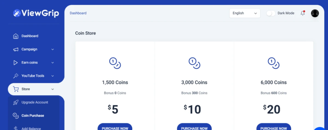Click the ViewGrip rocket logo icon
The width and height of the screenshot is (328, 130).
pos(17,13)
